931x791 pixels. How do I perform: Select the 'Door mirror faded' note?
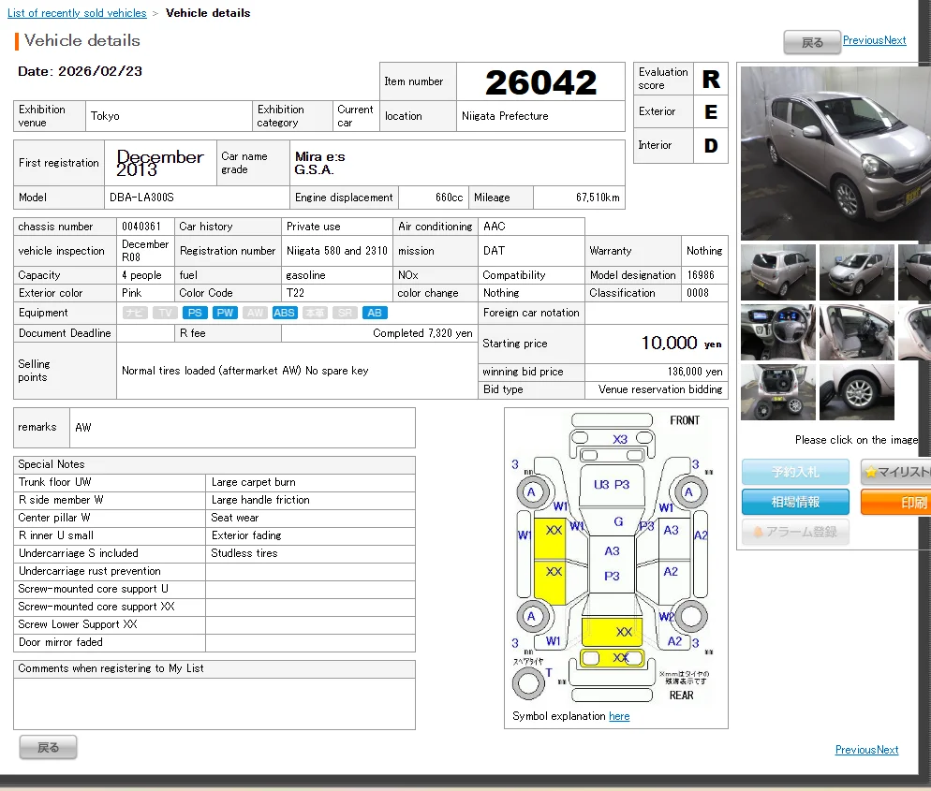(x=60, y=643)
